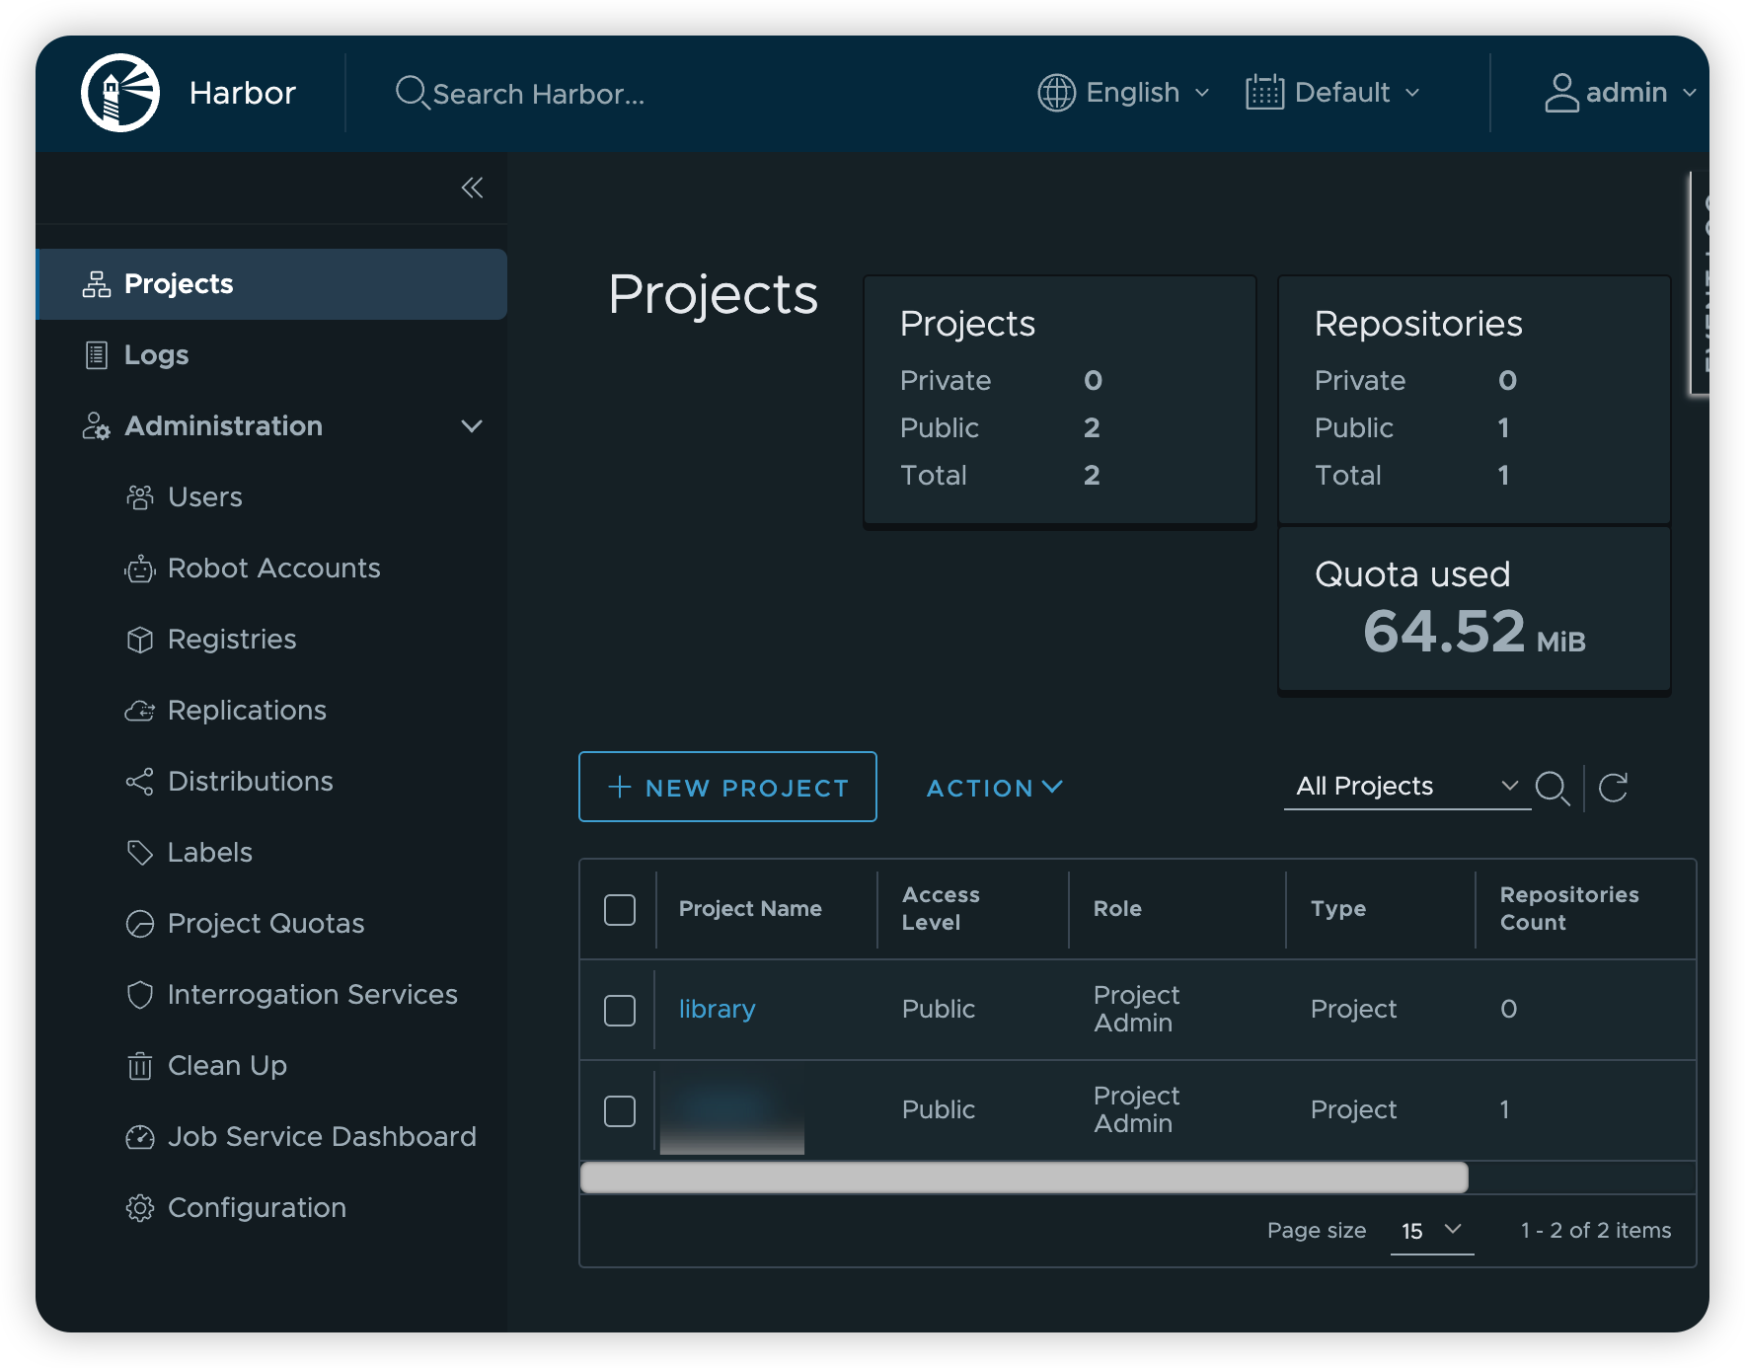The image size is (1745, 1368).
Task: Click the Configuration gear icon
Action: (x=140, y=1208)
